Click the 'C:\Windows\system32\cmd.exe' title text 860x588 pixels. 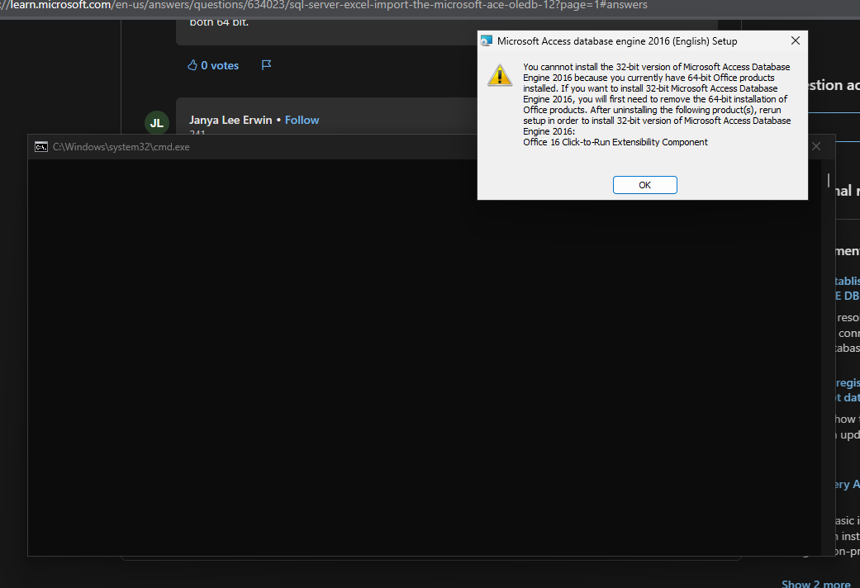click(121, 147)
